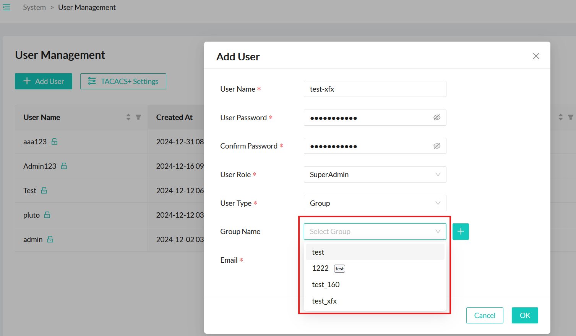This screenshot has height=336, width=576.
Task: Click the plus icon to add group
Action: (x=461, y=231)
